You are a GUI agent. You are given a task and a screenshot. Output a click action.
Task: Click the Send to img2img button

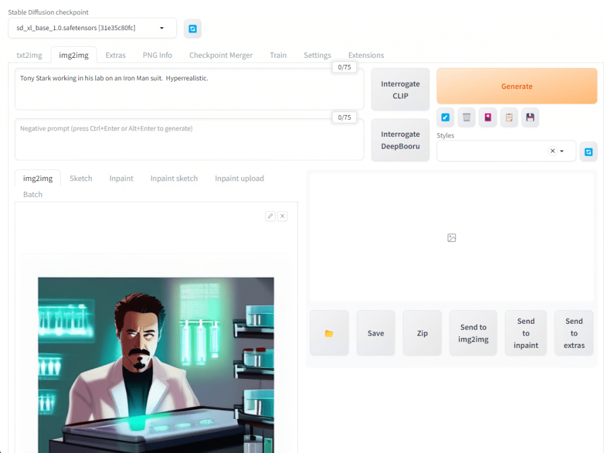point(473,333)
